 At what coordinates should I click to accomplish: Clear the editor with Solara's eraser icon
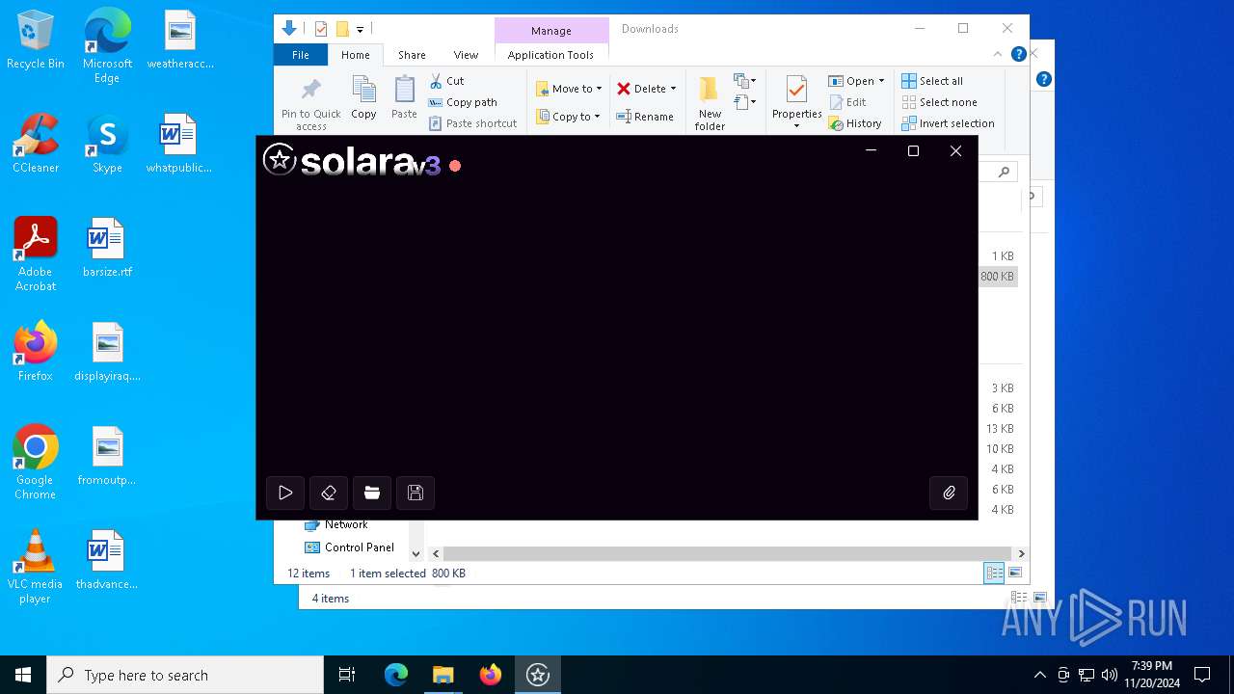click(x=329, y=493)
